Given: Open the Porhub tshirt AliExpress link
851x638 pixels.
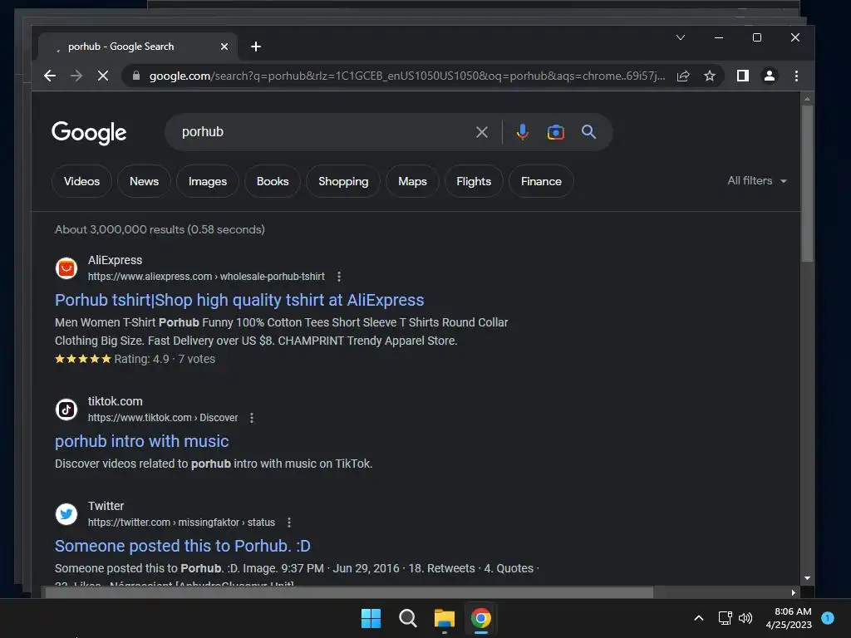Looking at the screenshot, I should (x=239, y=300).
